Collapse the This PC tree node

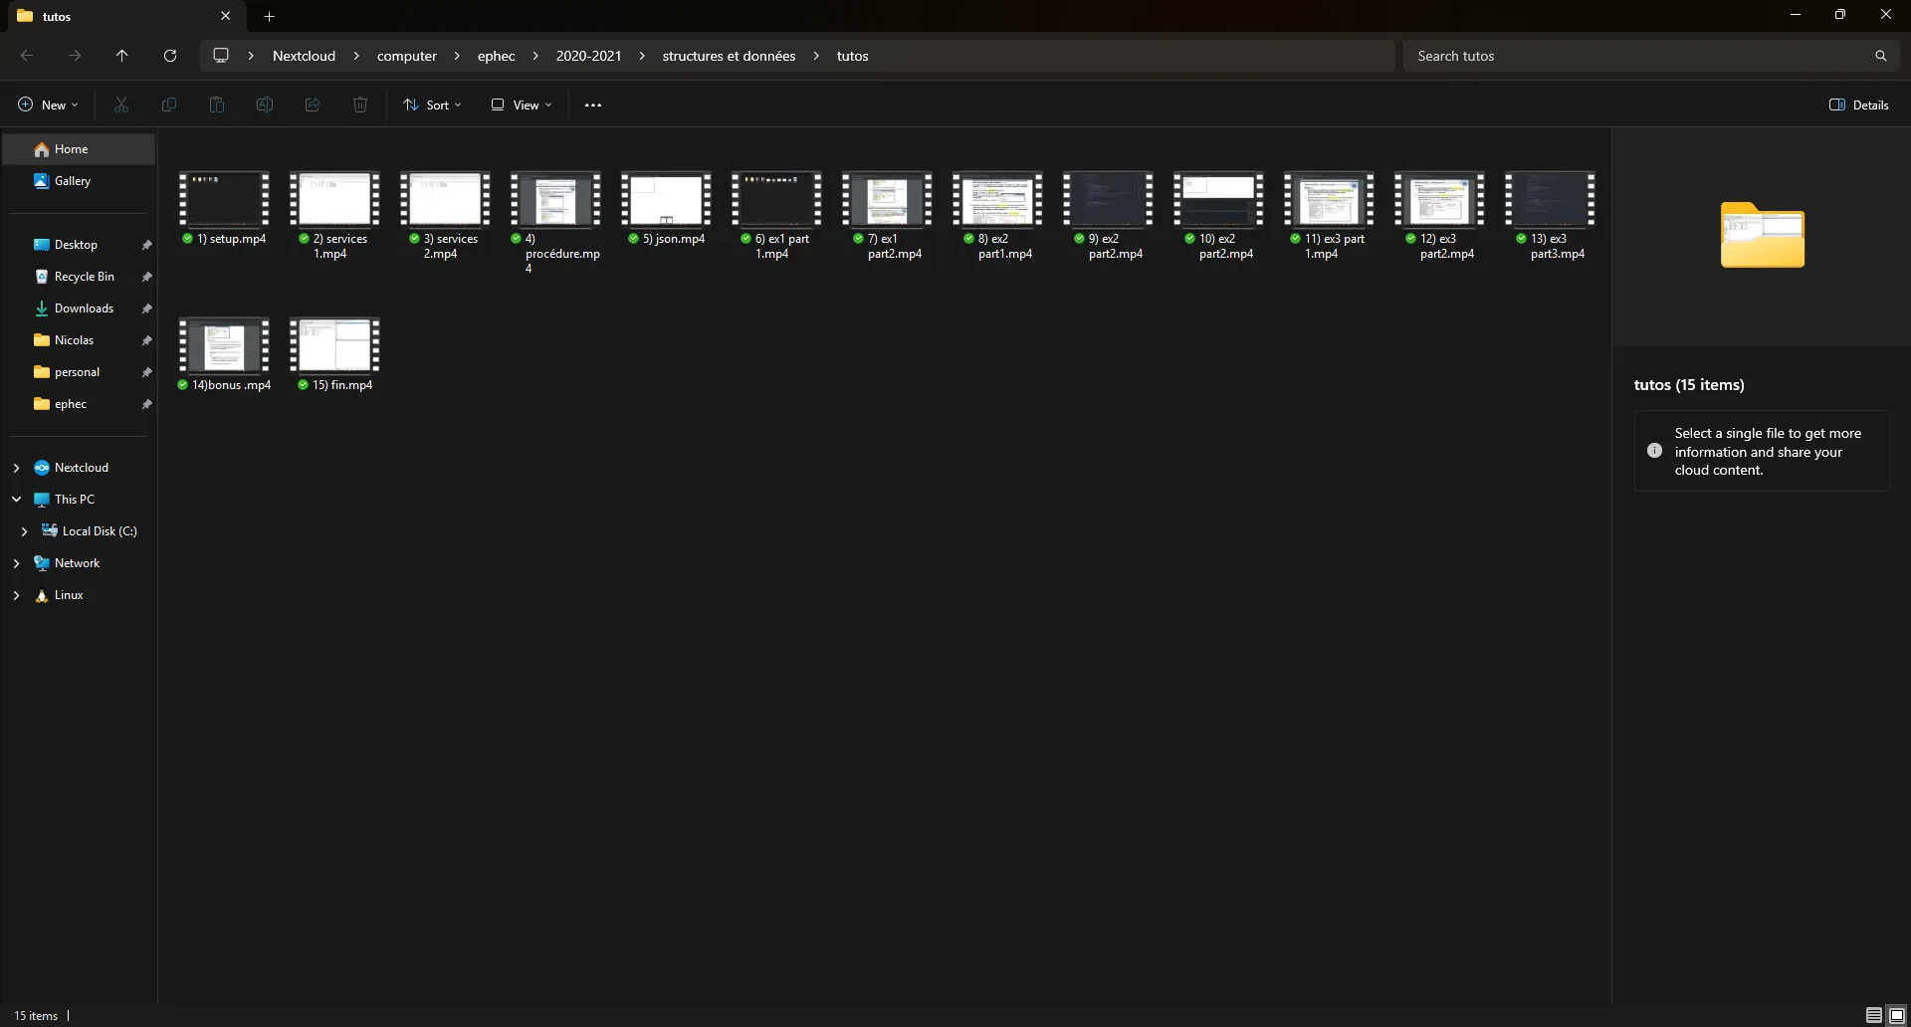(16, 500)
